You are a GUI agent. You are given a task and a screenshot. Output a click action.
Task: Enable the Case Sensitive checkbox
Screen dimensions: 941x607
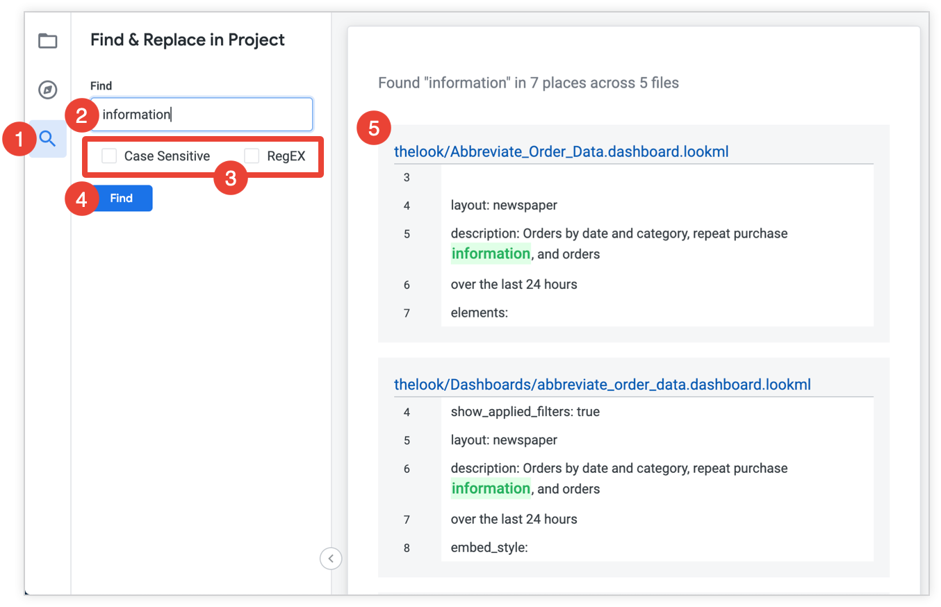click(109, 156)
